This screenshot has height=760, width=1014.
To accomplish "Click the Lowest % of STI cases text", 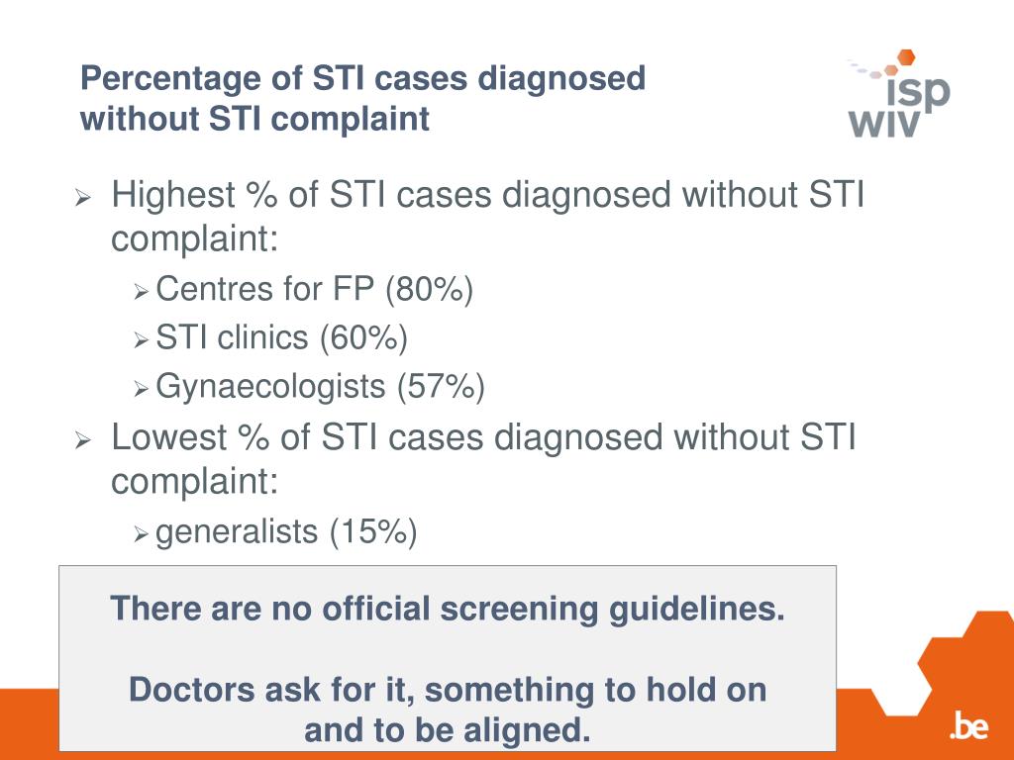I will (x=483, y=459).
